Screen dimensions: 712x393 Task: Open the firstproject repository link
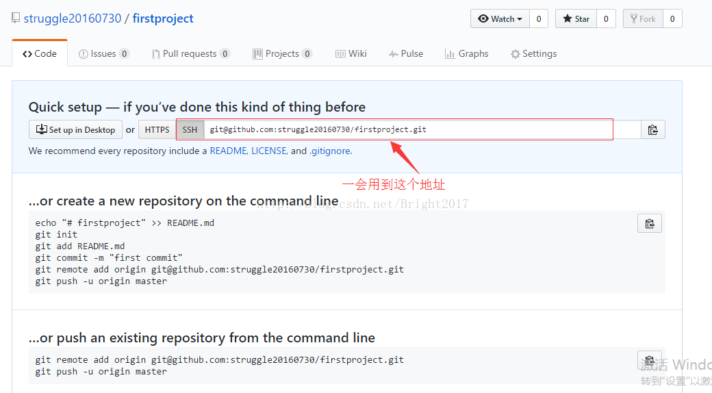click(163, 18)
